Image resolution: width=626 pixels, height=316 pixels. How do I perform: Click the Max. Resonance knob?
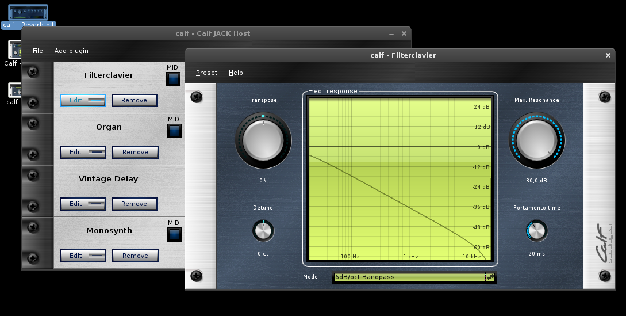[x=536, y=141]
